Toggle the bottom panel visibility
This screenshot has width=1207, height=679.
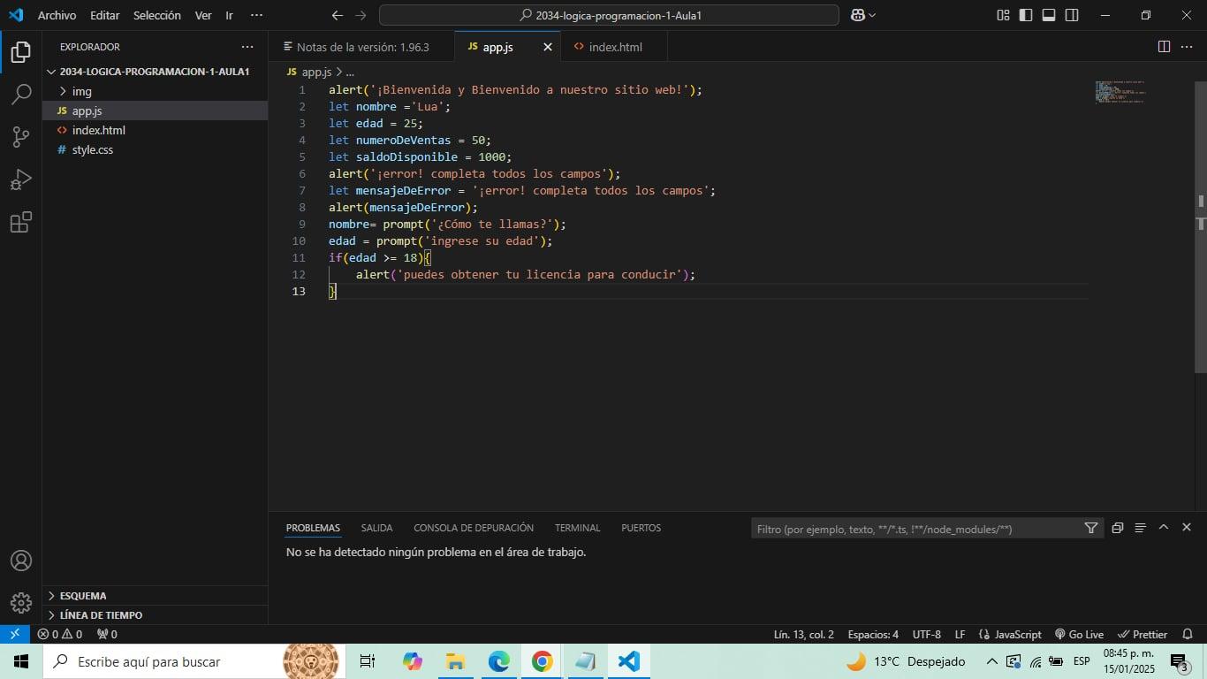(x=1049, y=15)
